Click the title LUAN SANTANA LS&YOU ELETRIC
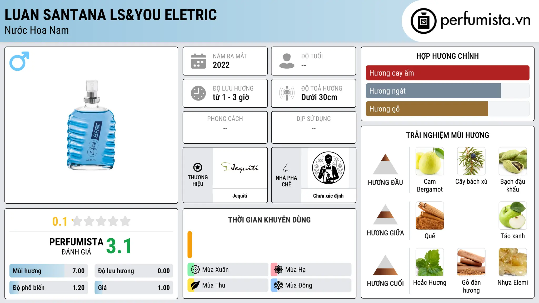 tap(111, 15)
